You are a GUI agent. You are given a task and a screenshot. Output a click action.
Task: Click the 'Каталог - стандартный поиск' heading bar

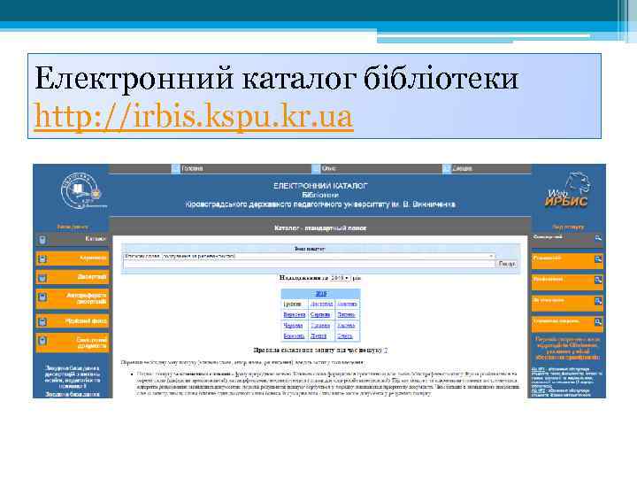[320, 228]
